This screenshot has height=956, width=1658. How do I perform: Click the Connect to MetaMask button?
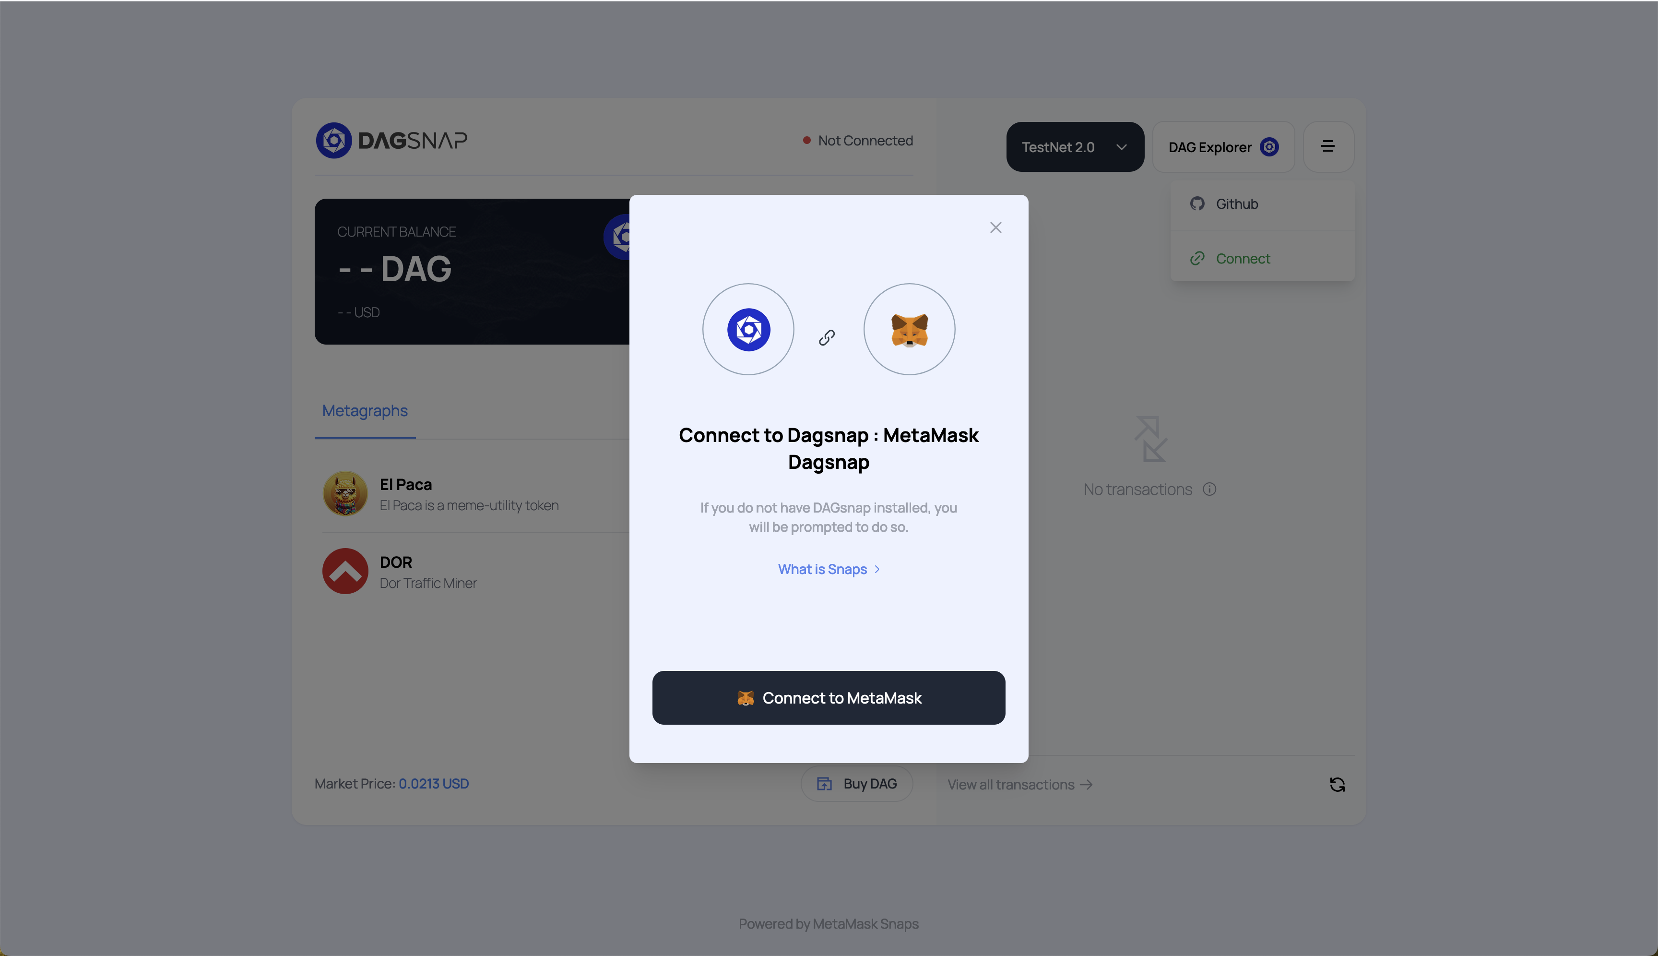829,697
